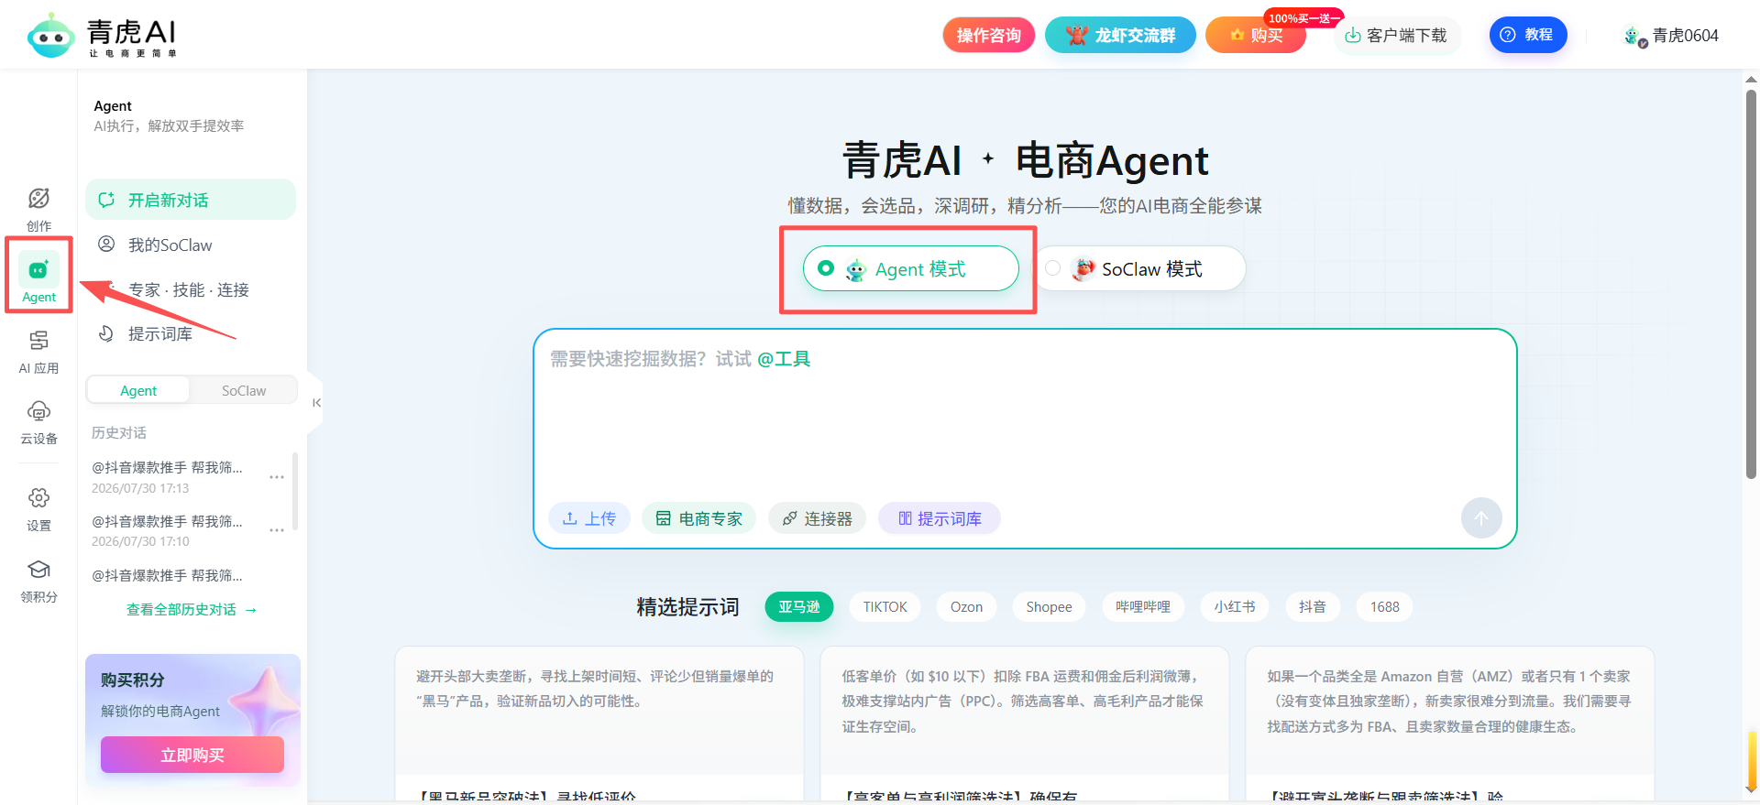Select the 小红书 prompt category
The height and width of the screenshot is (805, 1760).
pos(1235,606)
